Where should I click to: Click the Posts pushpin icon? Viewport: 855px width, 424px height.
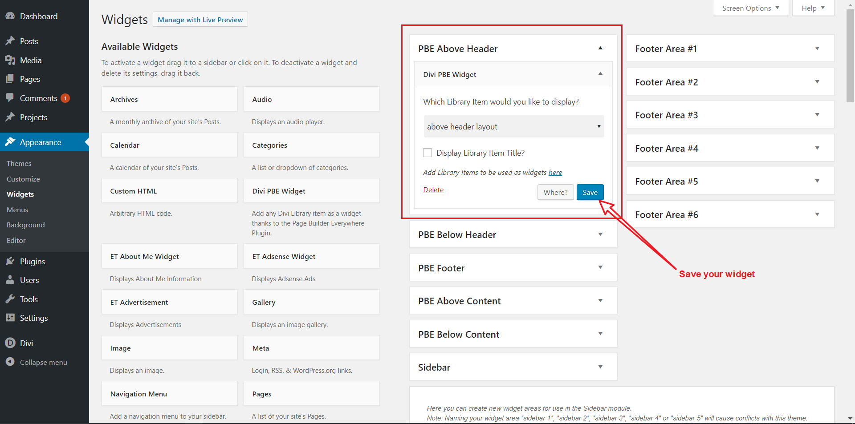[10, 41]
